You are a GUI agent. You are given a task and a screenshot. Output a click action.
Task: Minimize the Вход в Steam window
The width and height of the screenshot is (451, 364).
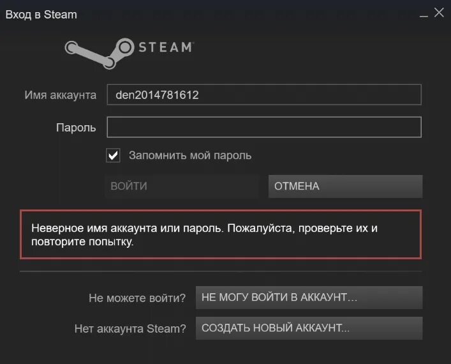(424, 14)
